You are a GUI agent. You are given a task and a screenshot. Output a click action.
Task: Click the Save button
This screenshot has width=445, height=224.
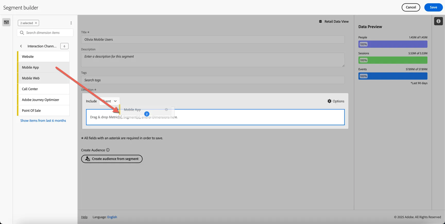coord(433,7)
